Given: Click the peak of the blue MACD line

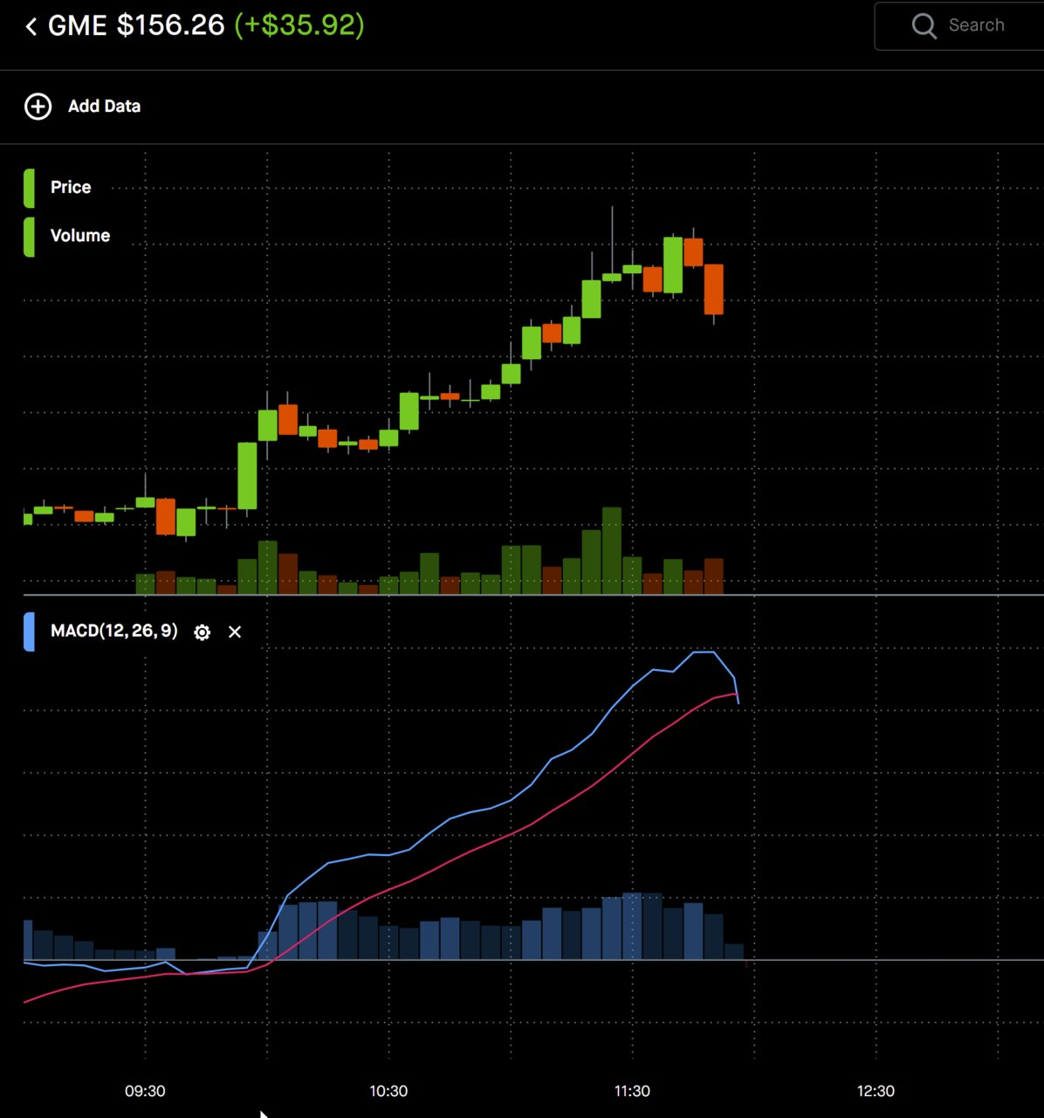Looking at the screenshot, I should pyautogui.click(x=704, y=652).
